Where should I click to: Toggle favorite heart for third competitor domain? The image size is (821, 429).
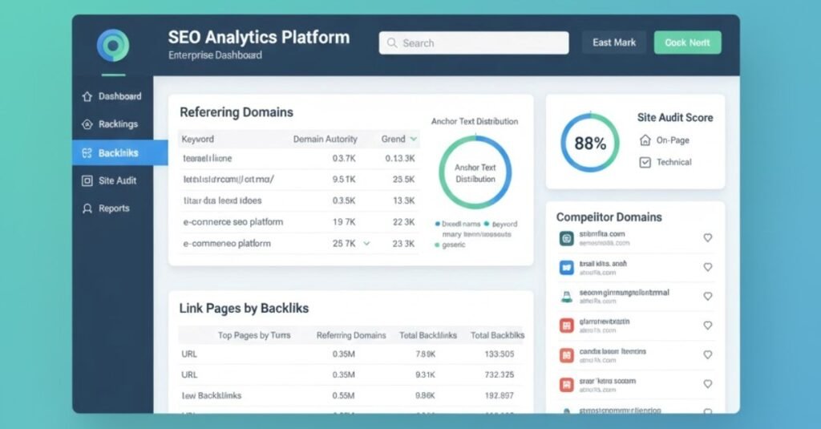pyautogui.click(x=707, y=297)
